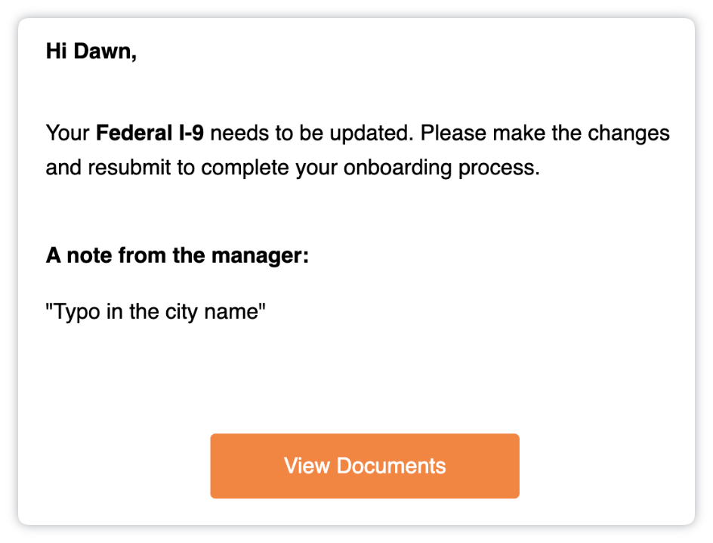This screenshot has width=713, height=543.
Task: Click the "A note from the manager:" heading
Action: point(177,255)
